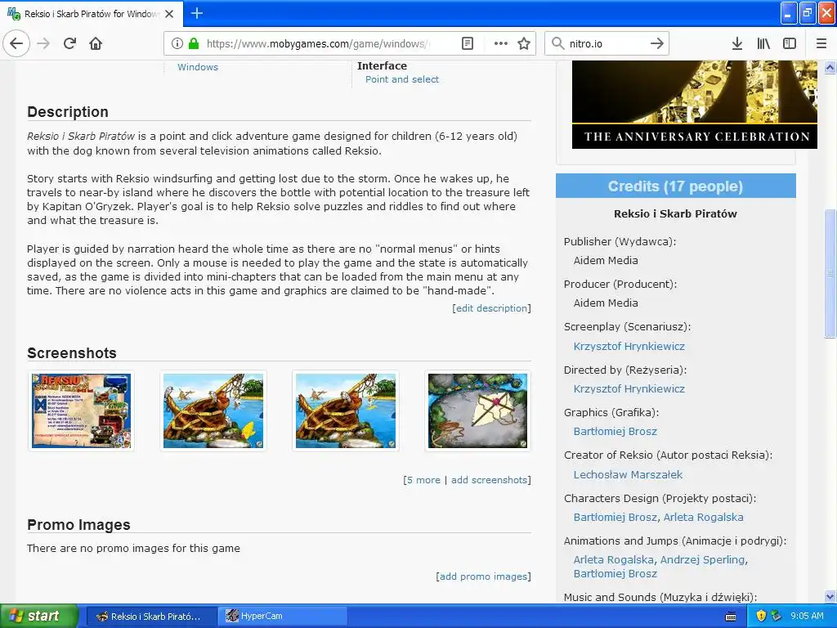Open the downloads panel
The image size is (837, 628).
736,43
